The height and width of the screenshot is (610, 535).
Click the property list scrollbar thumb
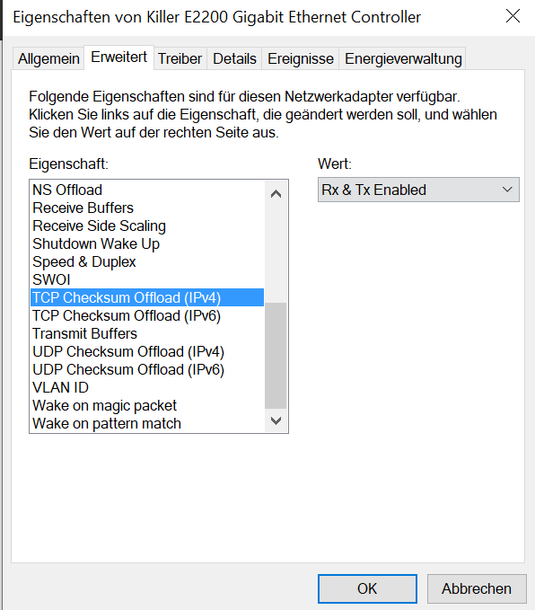(x=276, y=356)
